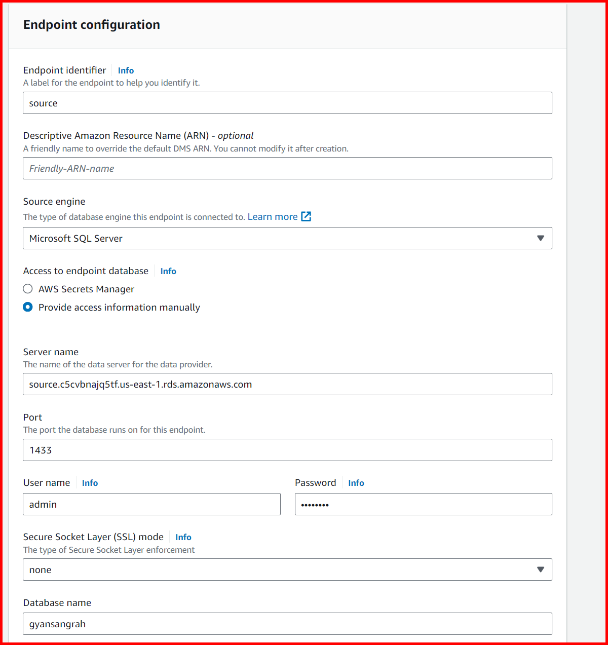This screenshot has height=645, width=608.
Task: Click the Friendly-ARN-name input field
Action: pos(287,168)
